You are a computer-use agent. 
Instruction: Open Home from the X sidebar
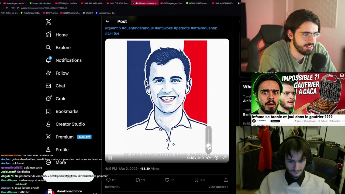tap(57, 35)
